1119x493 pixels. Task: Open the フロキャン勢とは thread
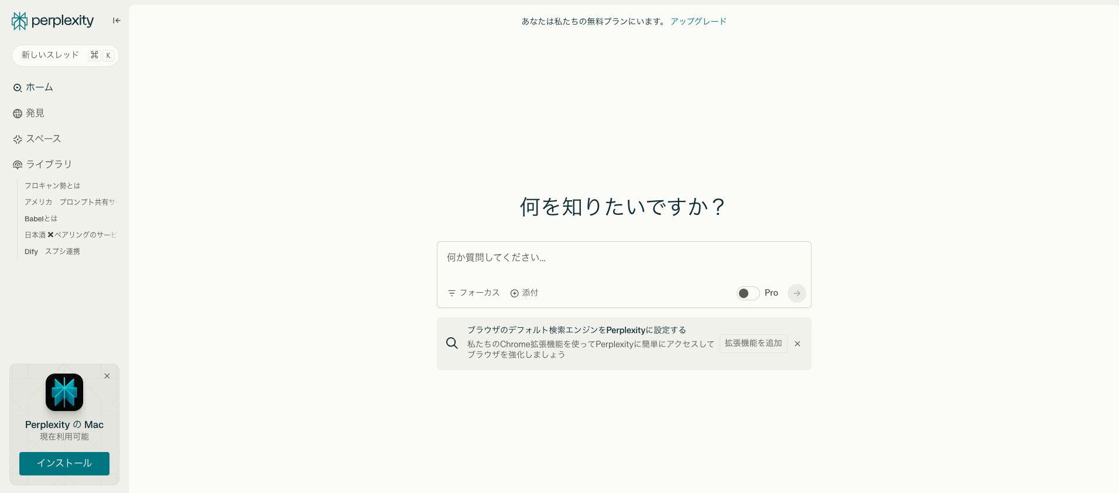point(53,186)
